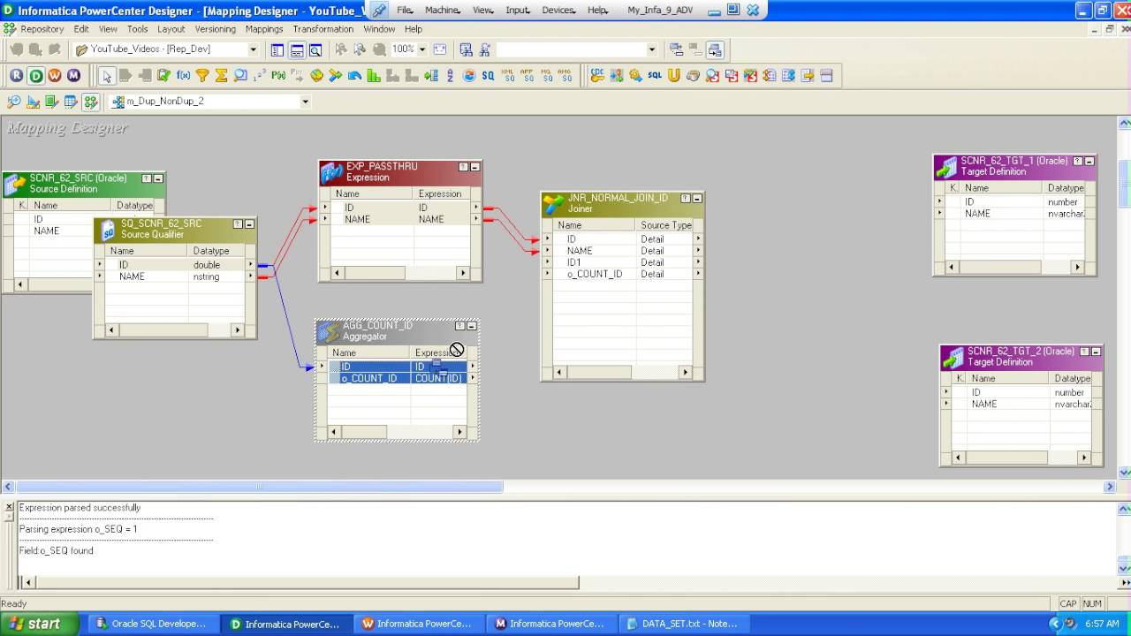Choose the Sequence Generator 123 tool

coord(259,76)
